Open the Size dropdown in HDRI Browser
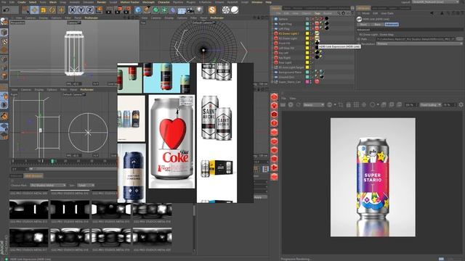The width and height of the screenshot is (465, 261). pyautogui.click(x=86, y=186)
